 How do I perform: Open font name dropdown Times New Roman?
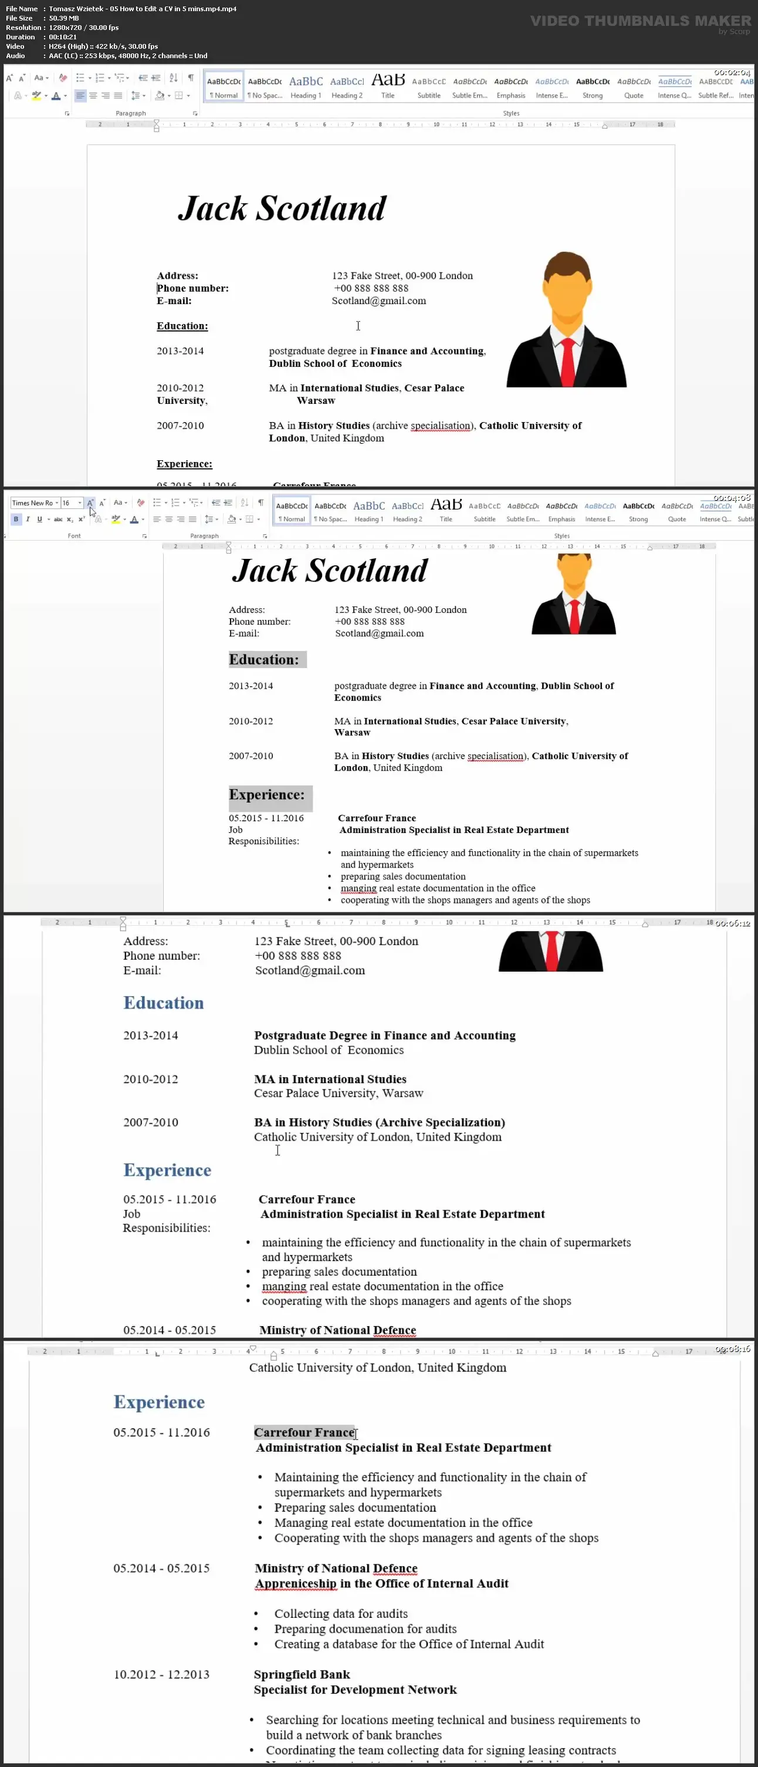click(x=57, y=503)
